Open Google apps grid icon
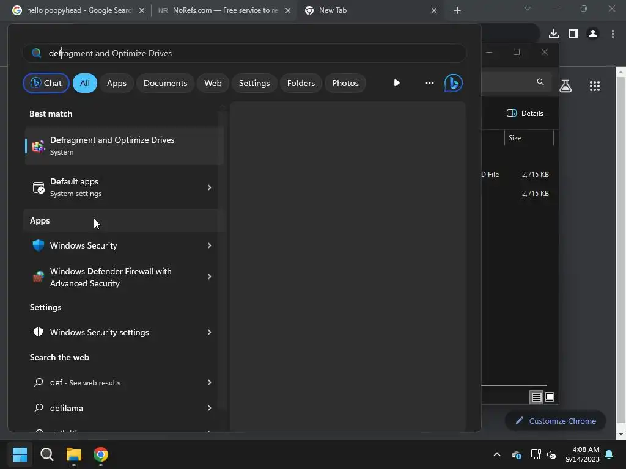This screenshot has width=626, height=469. 595,85
